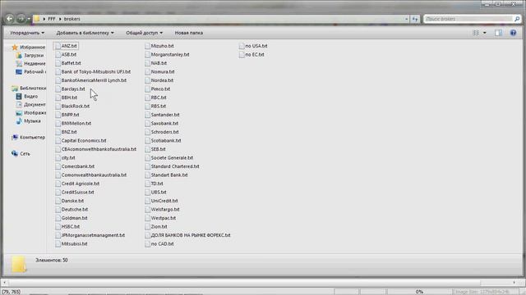
Task: Open Добавить в библиотеку dropdown
Action: (x=85, y=33)
